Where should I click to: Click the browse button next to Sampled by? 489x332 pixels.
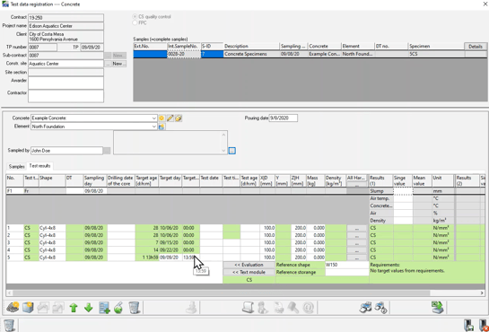[x=107, y=151]
